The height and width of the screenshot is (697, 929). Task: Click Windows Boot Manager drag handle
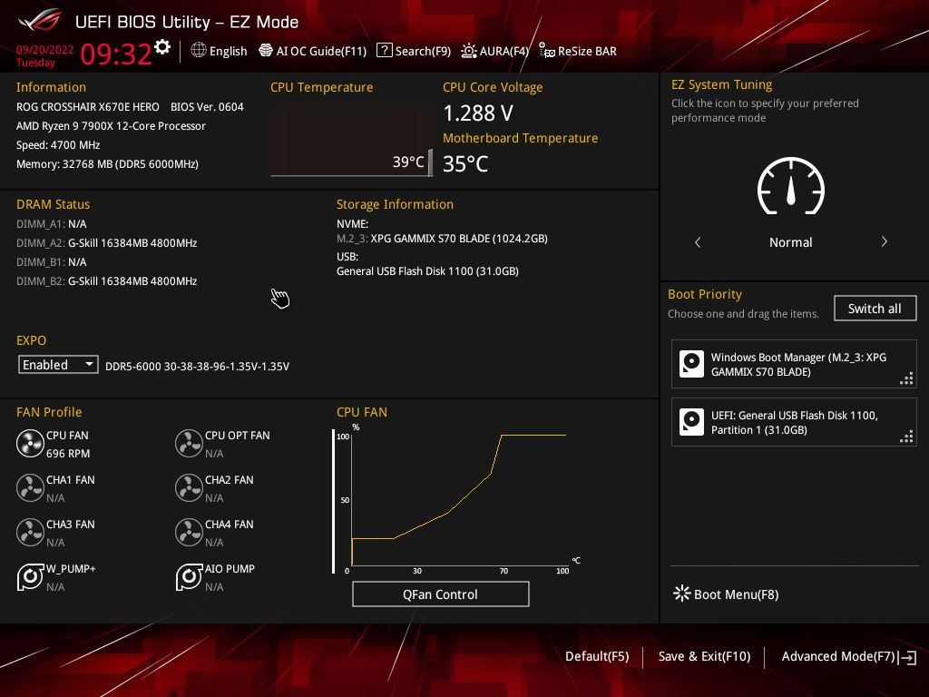(906, 378)
